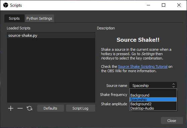Screen dimensions: 187x128
Task: Close the window with title bar X
Action: [x=179, y=5]
